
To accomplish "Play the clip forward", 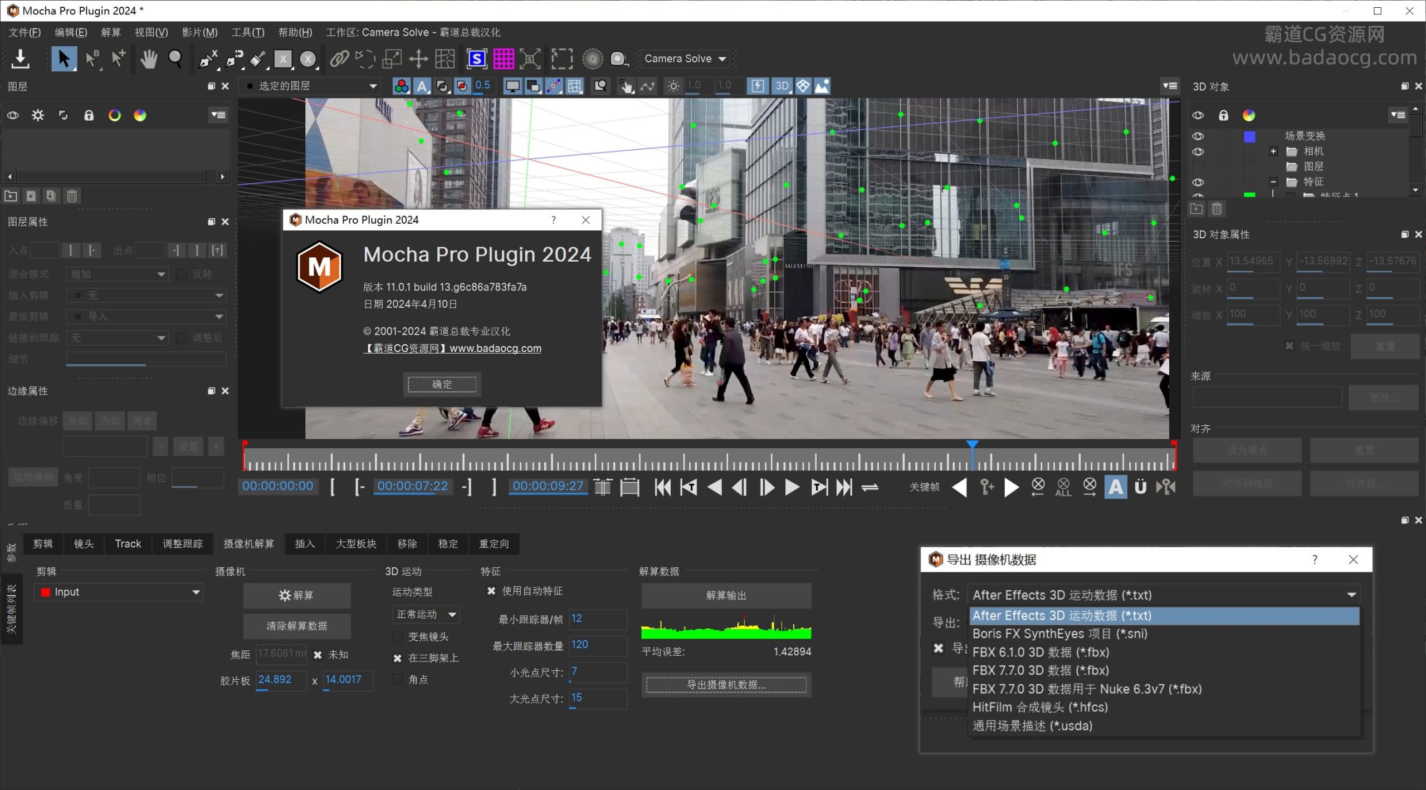I will pos(792,487).
